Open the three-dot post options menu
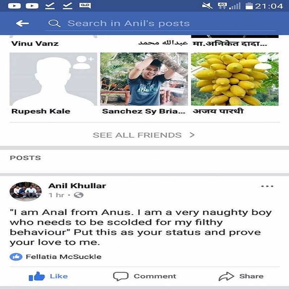 point(267,186)
